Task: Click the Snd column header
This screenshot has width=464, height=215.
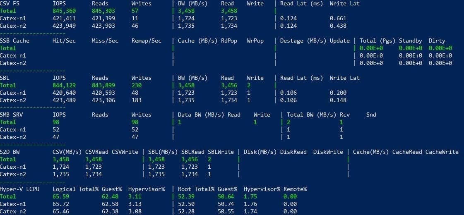Action: tap(371, 115)
